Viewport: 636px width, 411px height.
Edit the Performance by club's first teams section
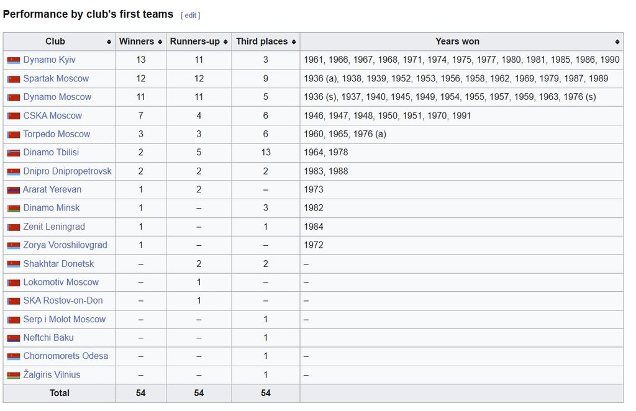[191, 16]
